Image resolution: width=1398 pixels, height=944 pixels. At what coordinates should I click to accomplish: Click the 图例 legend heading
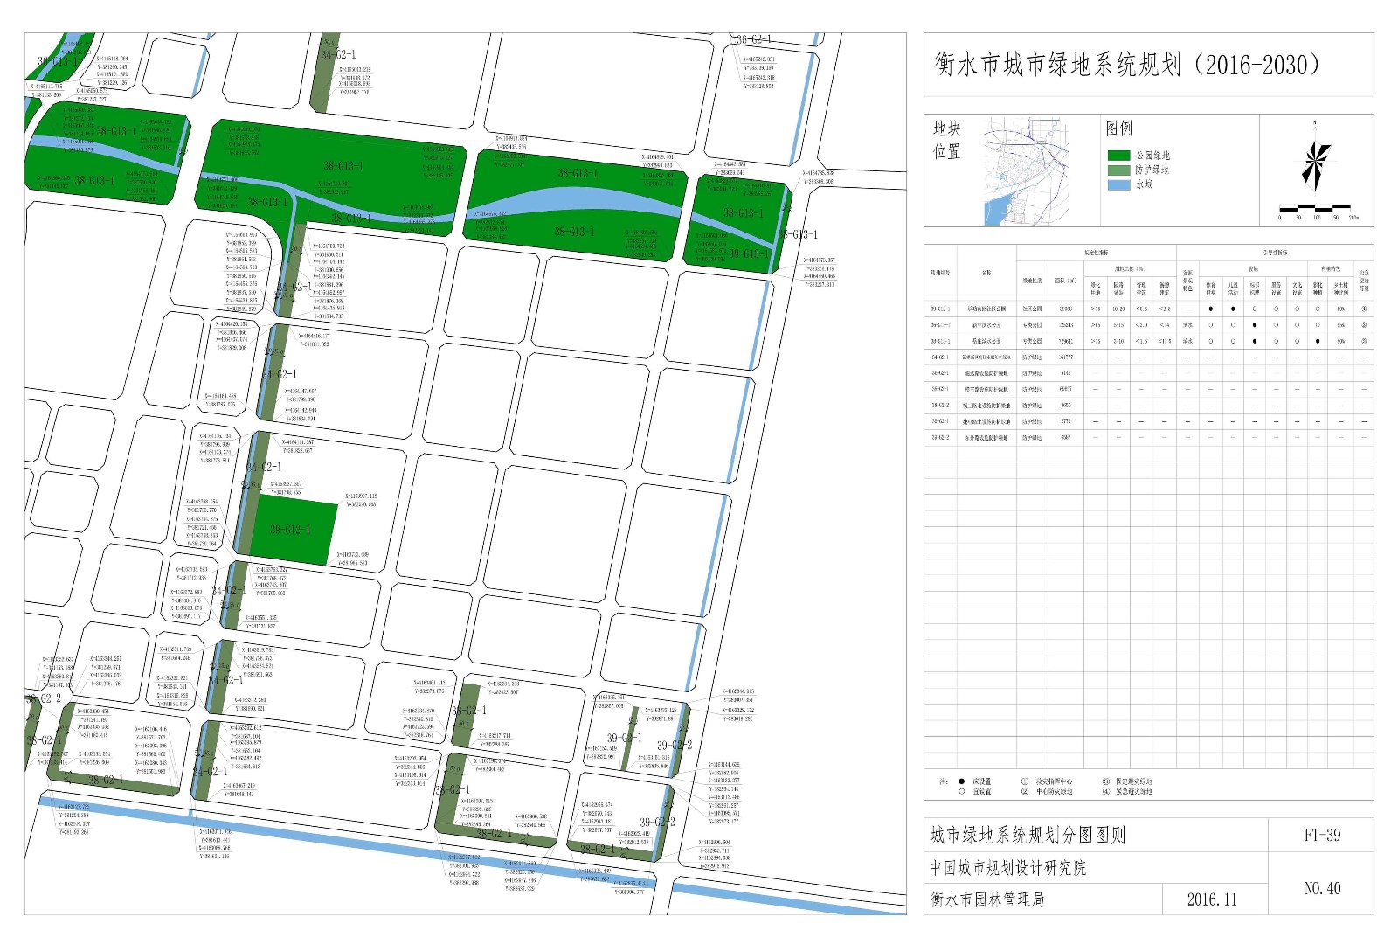point(1119,129)
